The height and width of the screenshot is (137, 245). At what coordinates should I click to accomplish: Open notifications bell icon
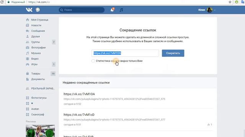112,10
